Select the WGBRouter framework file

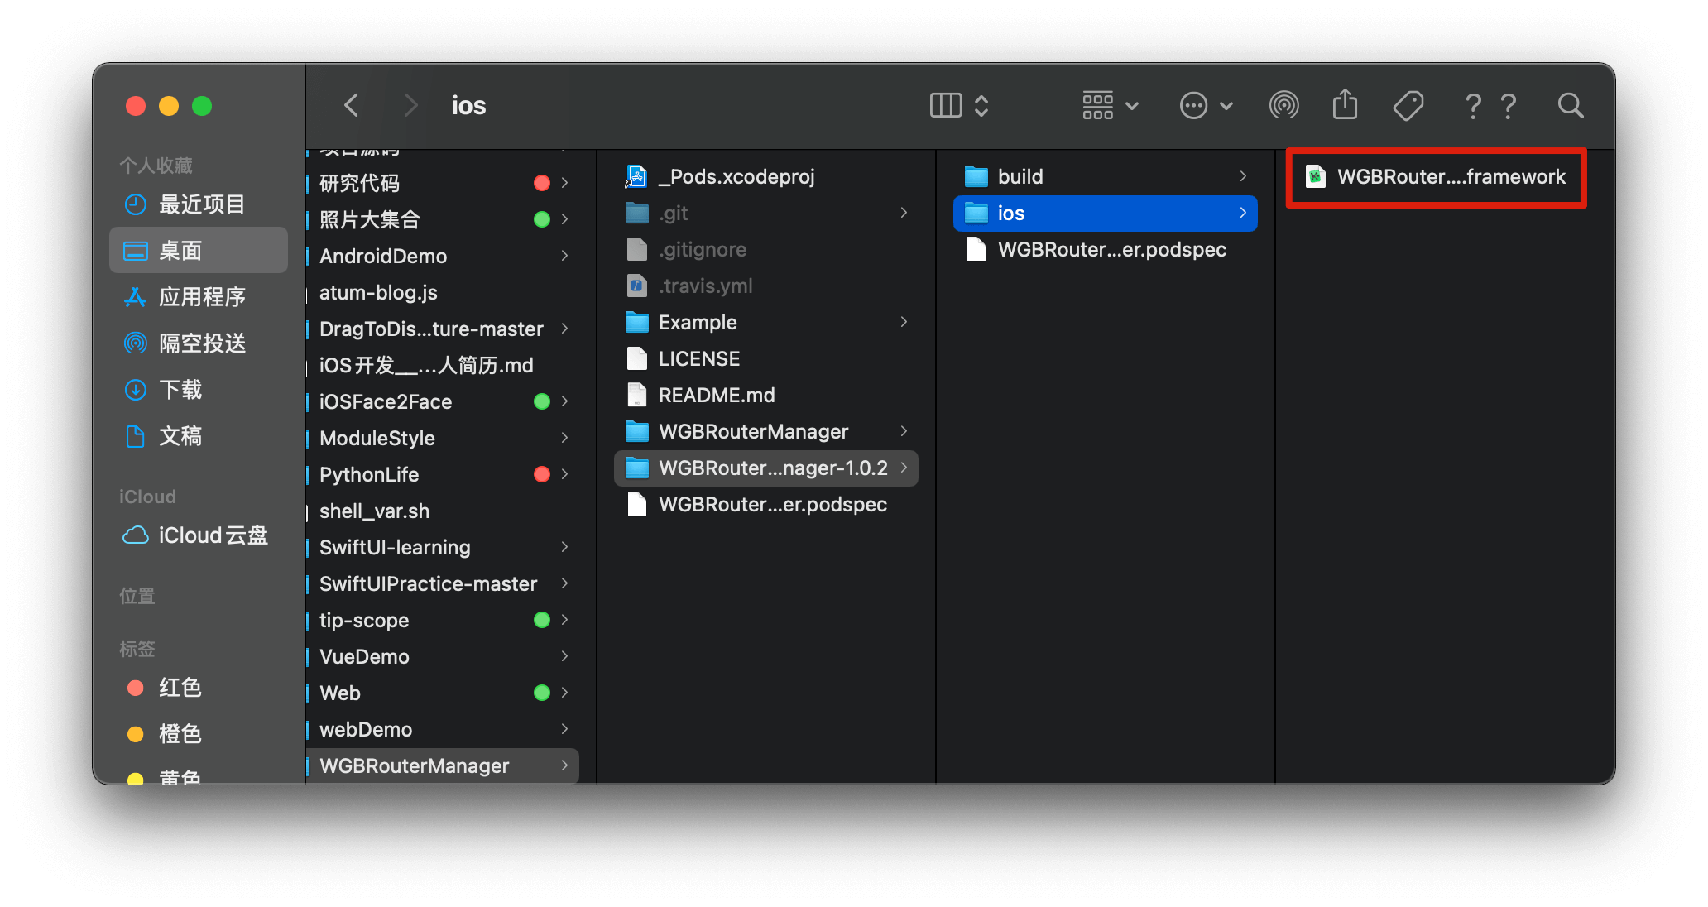[x=1450, y=177]
